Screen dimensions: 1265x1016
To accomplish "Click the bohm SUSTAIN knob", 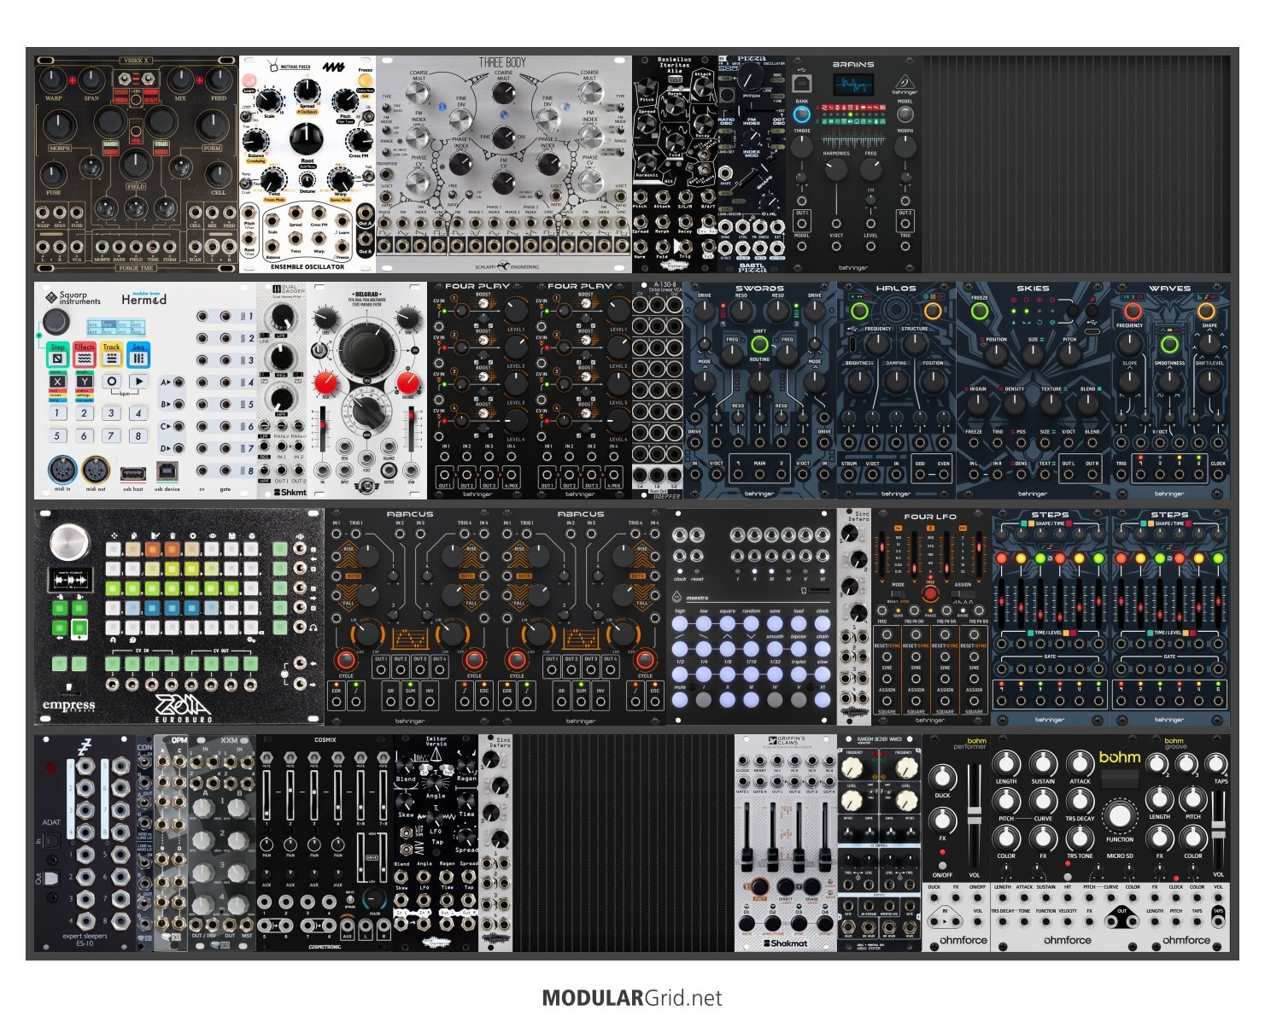I will (1043, 763).
